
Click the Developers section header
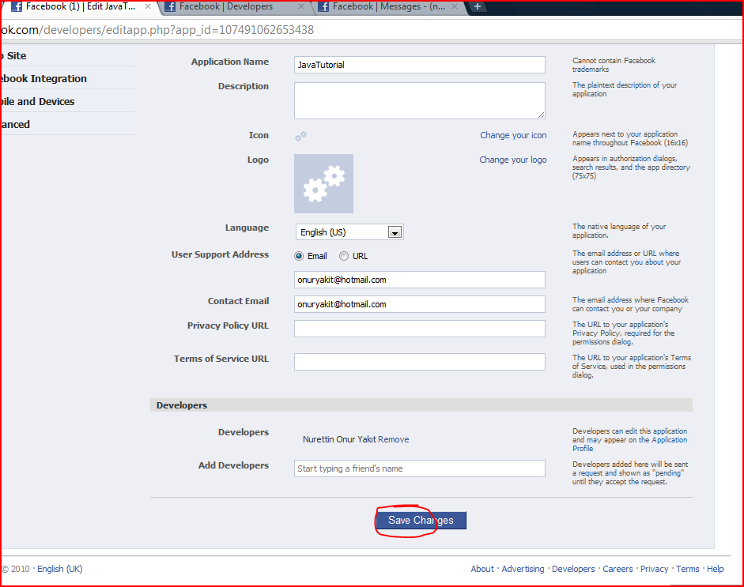[x=421, y=405]
